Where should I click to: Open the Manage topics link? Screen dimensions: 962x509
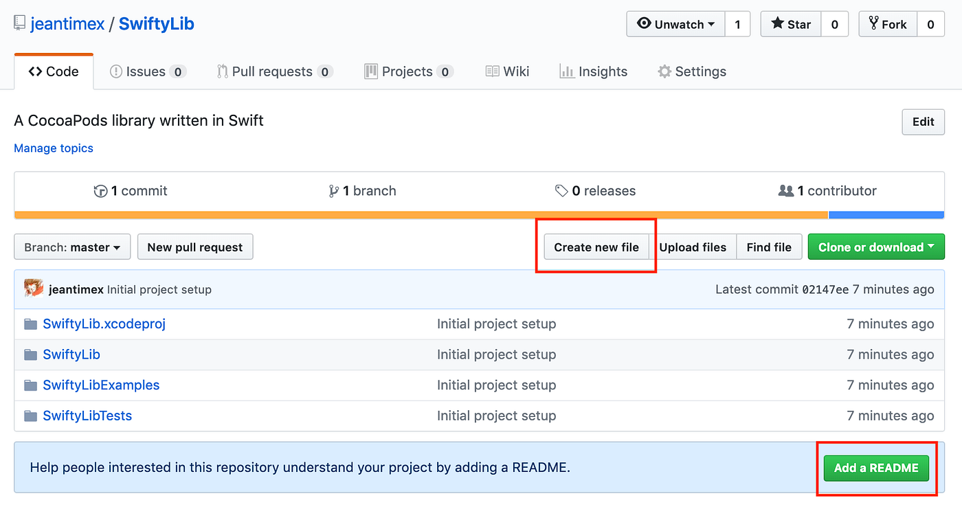coord(53,148)
